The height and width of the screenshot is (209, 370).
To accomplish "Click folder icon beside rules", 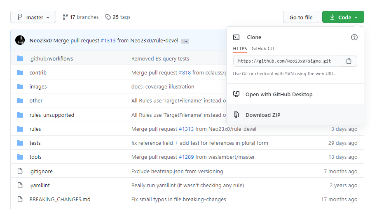I will coord(20,129).
